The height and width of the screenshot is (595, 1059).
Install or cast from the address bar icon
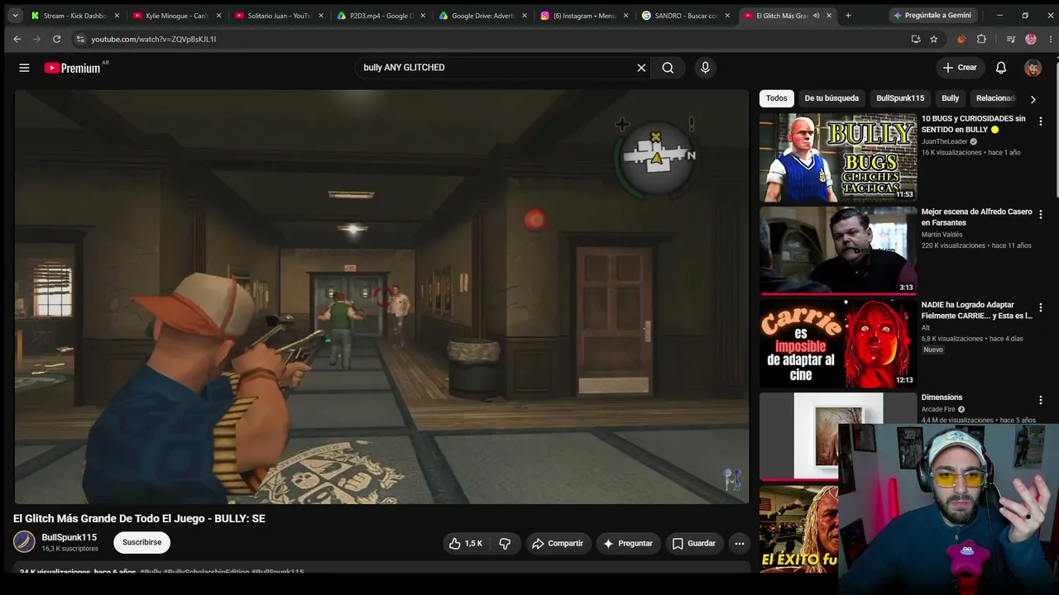click(916, 39)
